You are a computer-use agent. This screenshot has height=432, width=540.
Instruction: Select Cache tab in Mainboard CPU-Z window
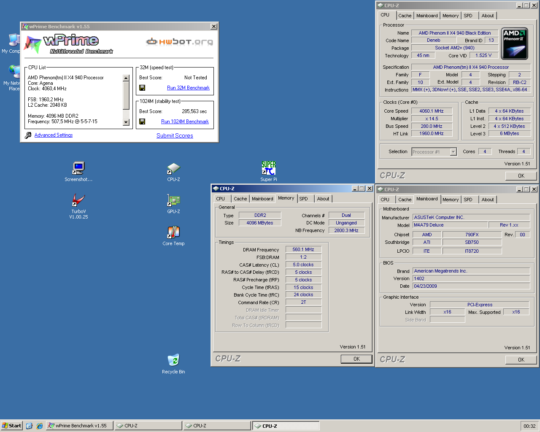coord(405,200)
